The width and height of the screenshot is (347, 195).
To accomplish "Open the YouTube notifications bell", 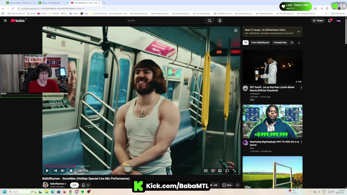I will 330,21.
